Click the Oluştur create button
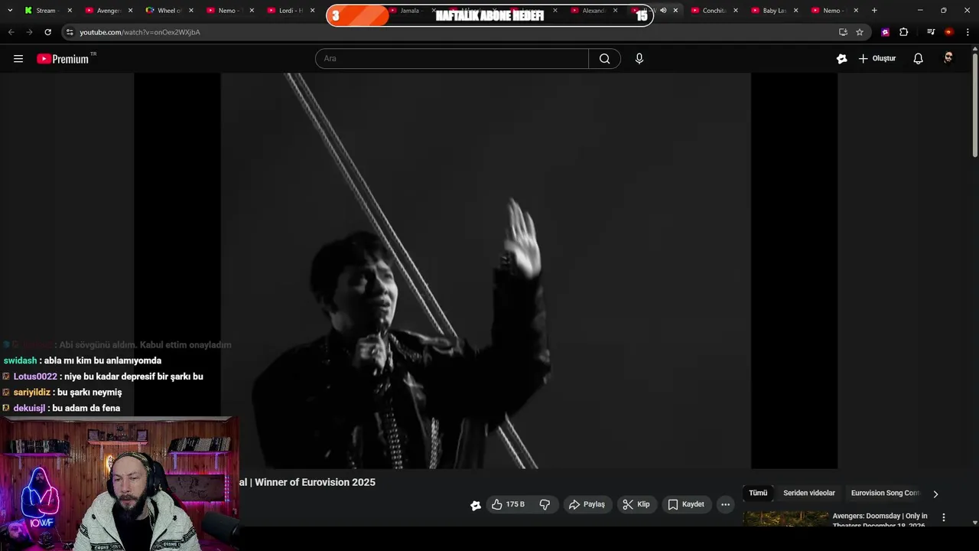The width and height of the screenshot is (979, 551). [877, 59]
